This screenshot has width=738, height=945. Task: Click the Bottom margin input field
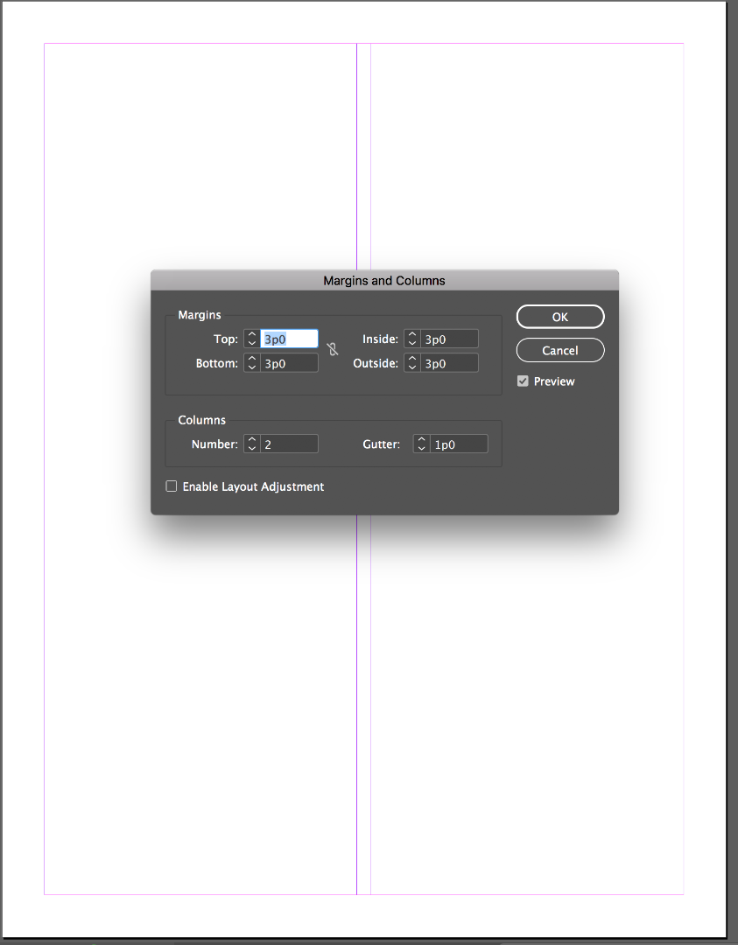coord(289,363)
